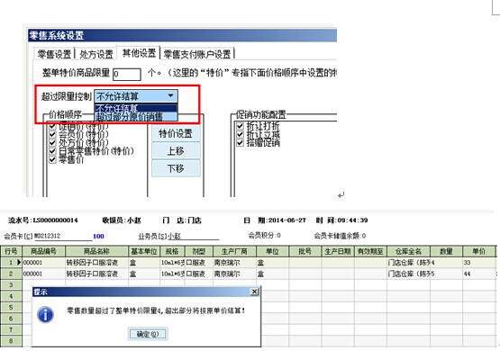Click the 商品名称 column header
The image size is (500, 351).
coord(96,251)
